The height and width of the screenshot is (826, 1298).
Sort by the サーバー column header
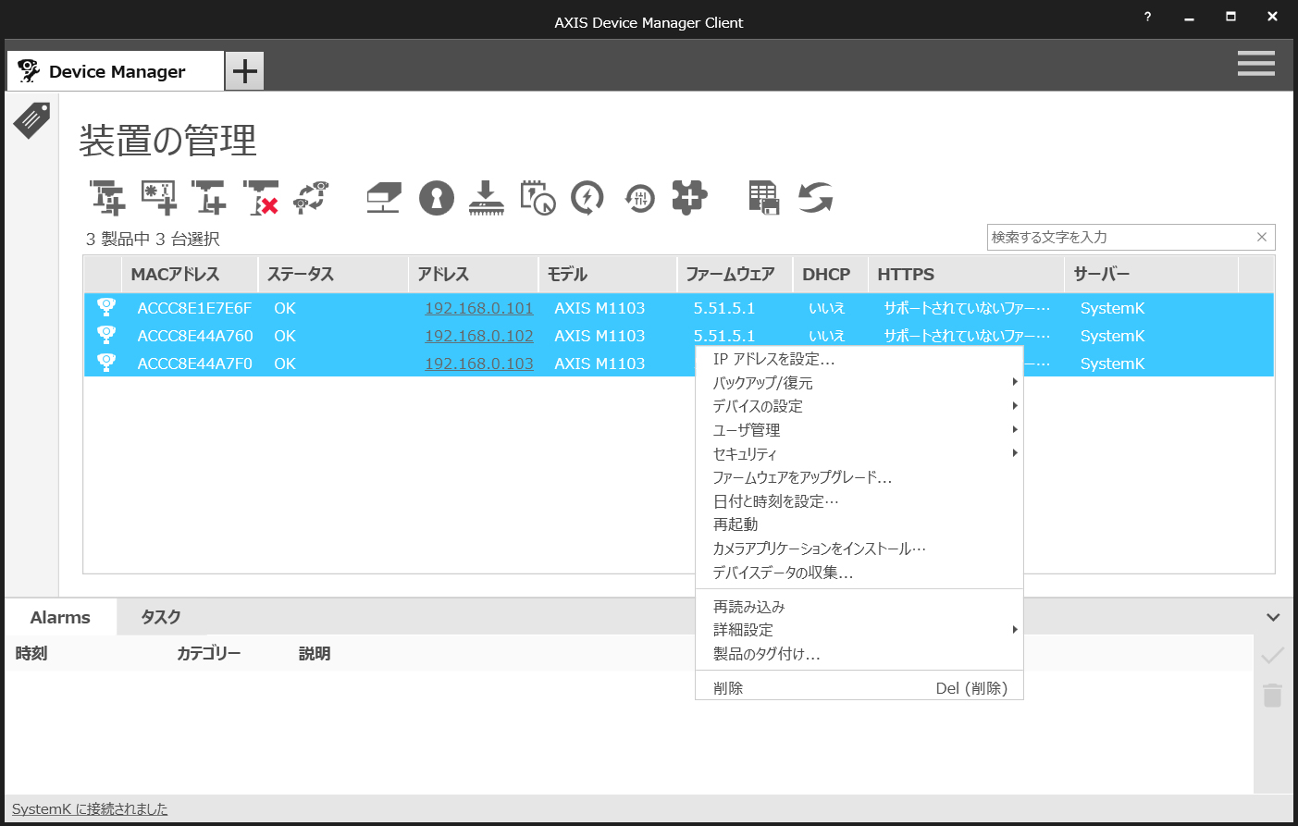(x=1151, y=274)
